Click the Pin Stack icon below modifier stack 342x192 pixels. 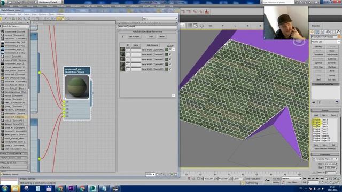[314, 102]
